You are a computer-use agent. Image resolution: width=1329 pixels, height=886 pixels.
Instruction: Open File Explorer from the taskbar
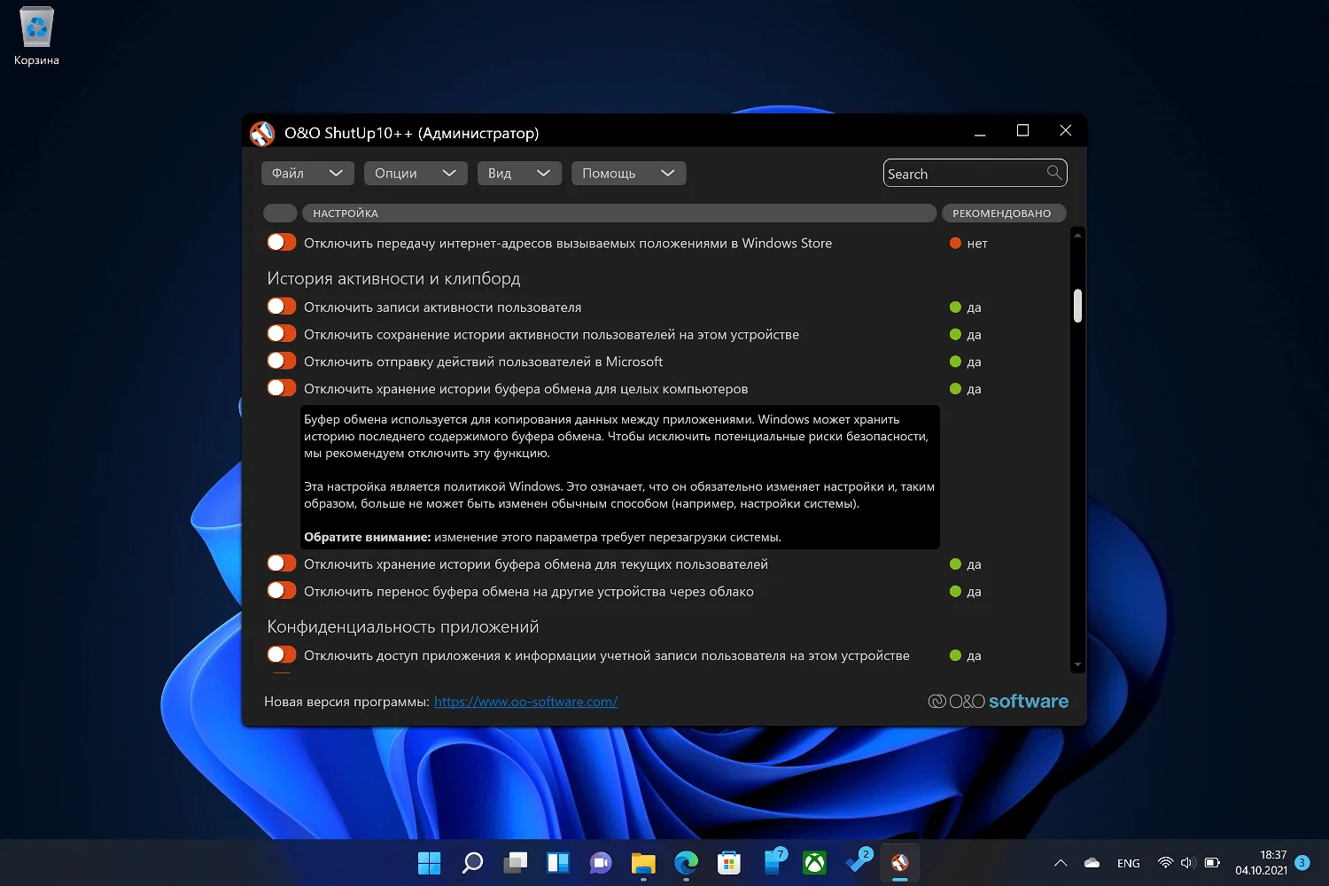coord(643,862)
